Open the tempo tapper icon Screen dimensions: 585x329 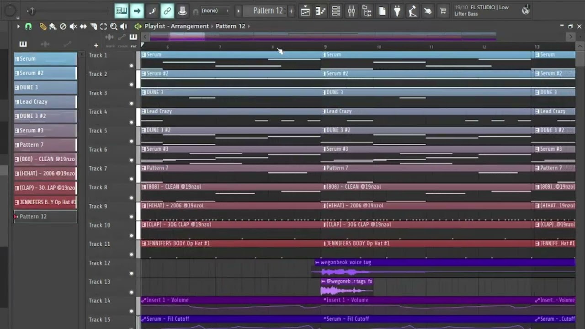[412, 11]
